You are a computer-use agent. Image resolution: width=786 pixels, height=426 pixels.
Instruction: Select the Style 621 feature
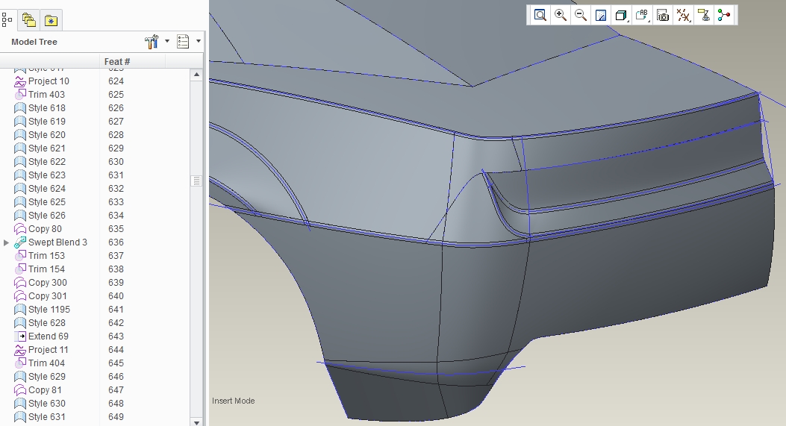point(46,149)
